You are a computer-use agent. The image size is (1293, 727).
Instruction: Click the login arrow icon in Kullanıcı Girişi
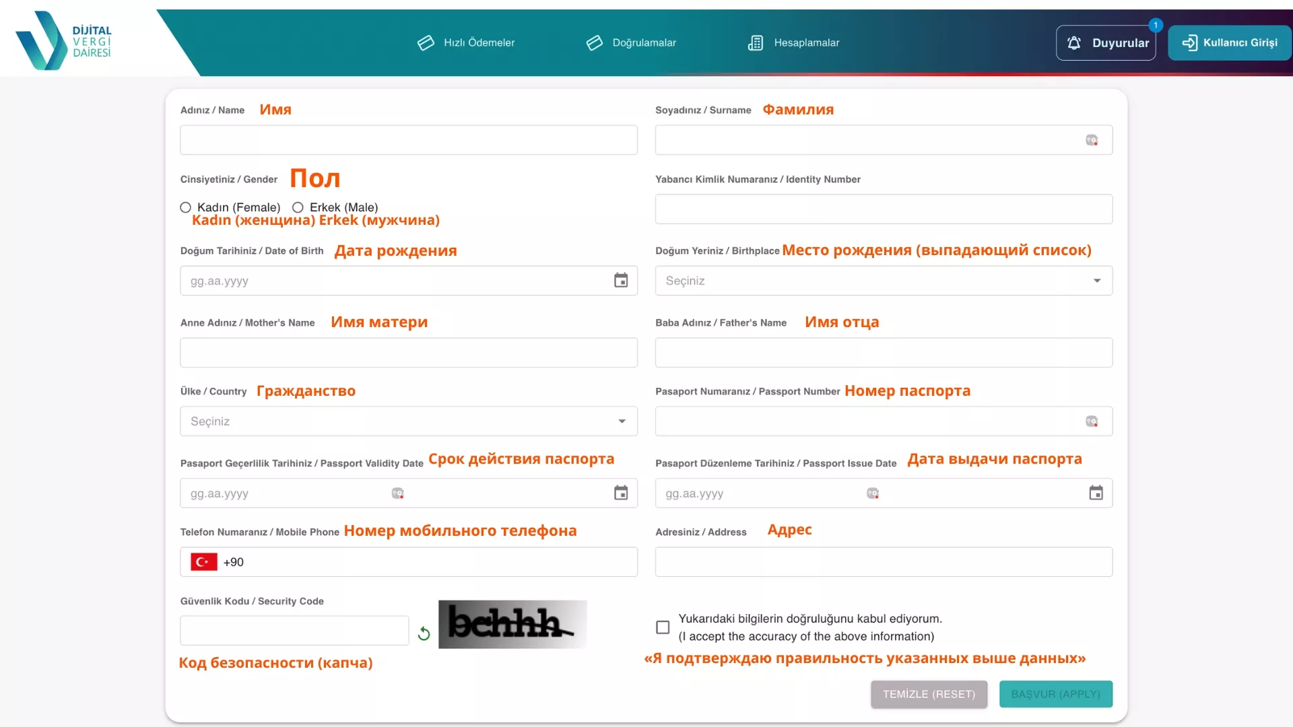coord(1189,43)
